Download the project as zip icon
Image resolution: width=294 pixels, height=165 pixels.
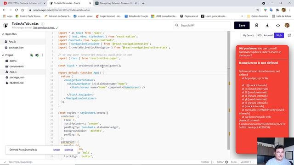click(267, 25)
